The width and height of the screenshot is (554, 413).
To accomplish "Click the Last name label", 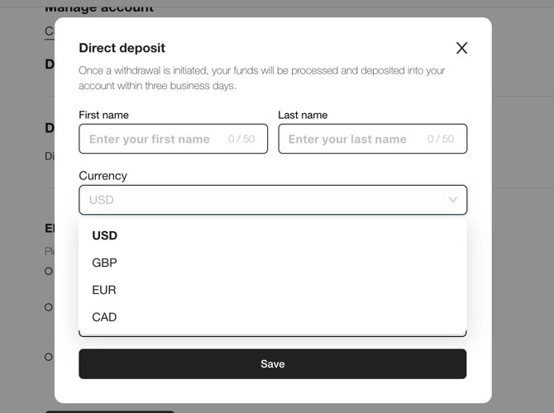I will 303,115.
